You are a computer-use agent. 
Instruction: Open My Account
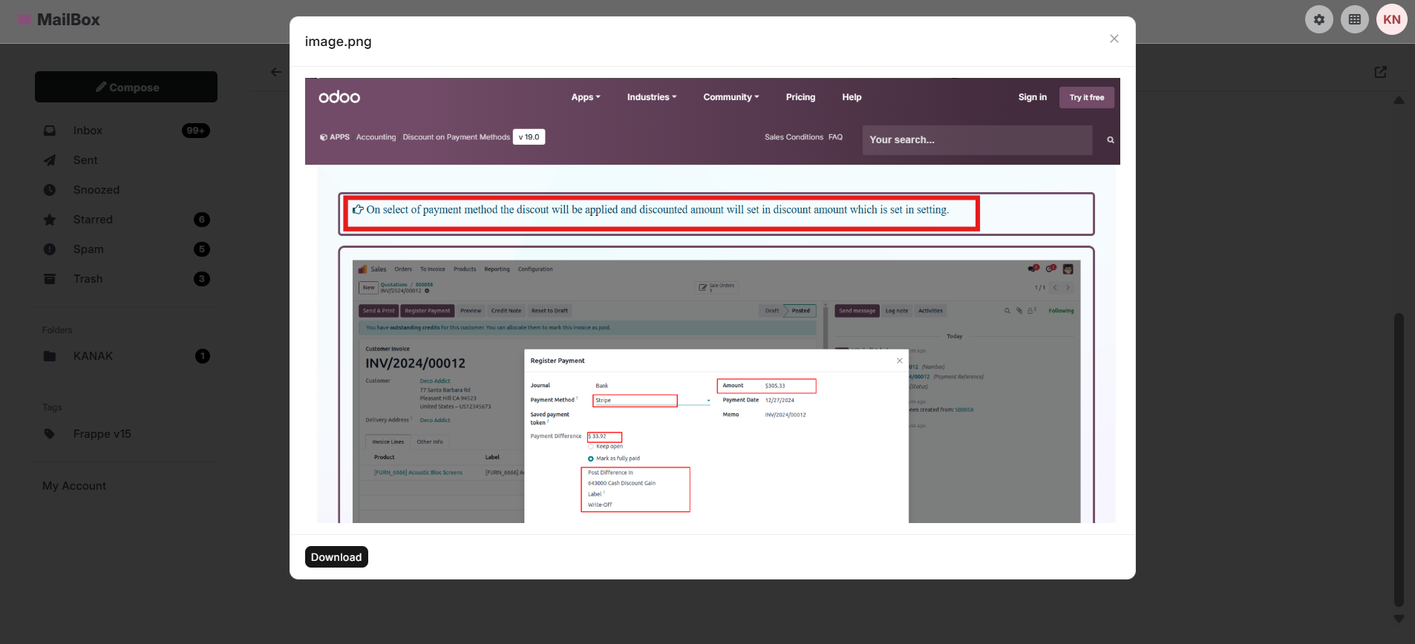coord(74,486)
